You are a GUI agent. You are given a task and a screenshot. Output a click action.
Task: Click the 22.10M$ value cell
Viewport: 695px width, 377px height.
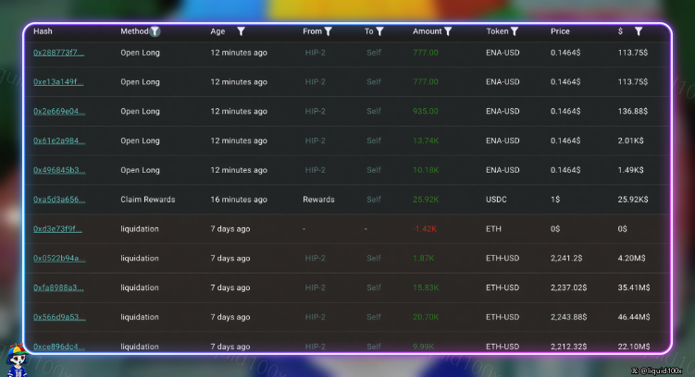coord(633,347)
